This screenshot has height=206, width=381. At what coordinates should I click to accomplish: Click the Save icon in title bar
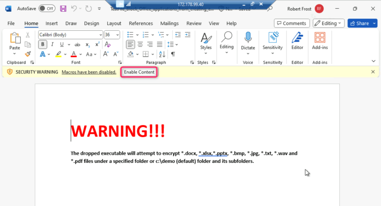click(x=63, y=9)
